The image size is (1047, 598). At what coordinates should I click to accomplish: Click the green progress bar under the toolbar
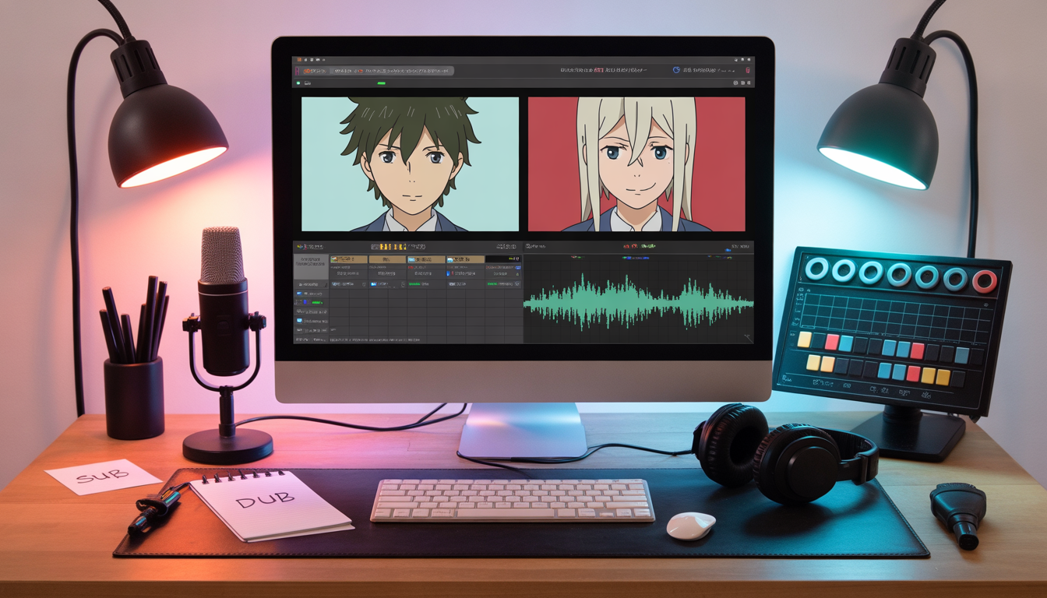[x=381, y=83]
